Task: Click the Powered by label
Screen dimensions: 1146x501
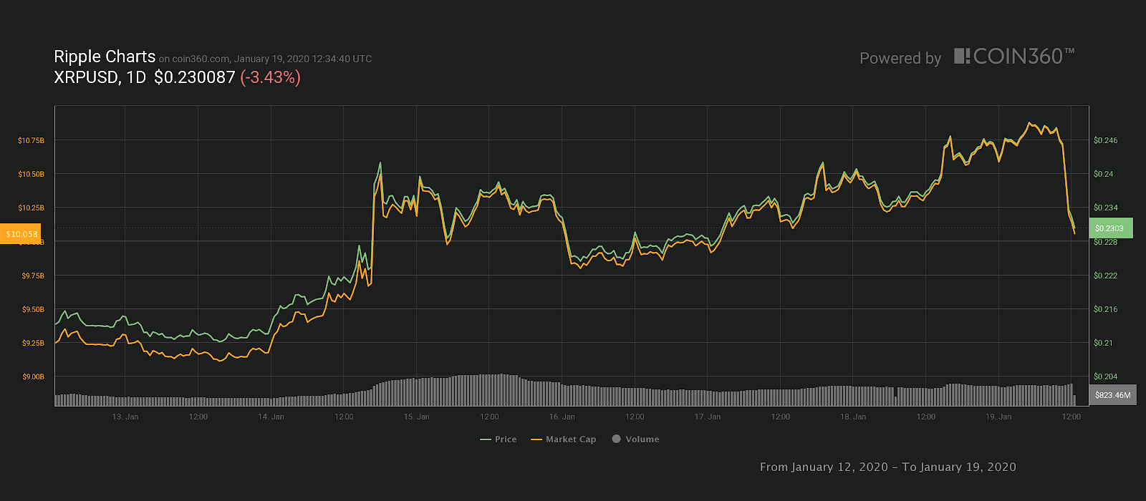Action: click(x=900, y=59)
